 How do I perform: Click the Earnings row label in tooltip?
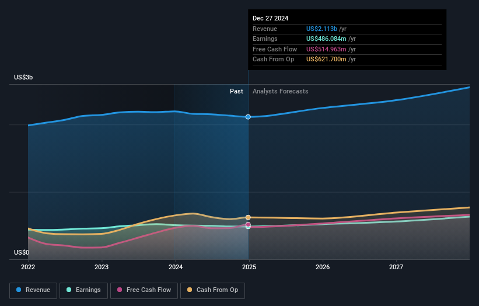point(265,39)
